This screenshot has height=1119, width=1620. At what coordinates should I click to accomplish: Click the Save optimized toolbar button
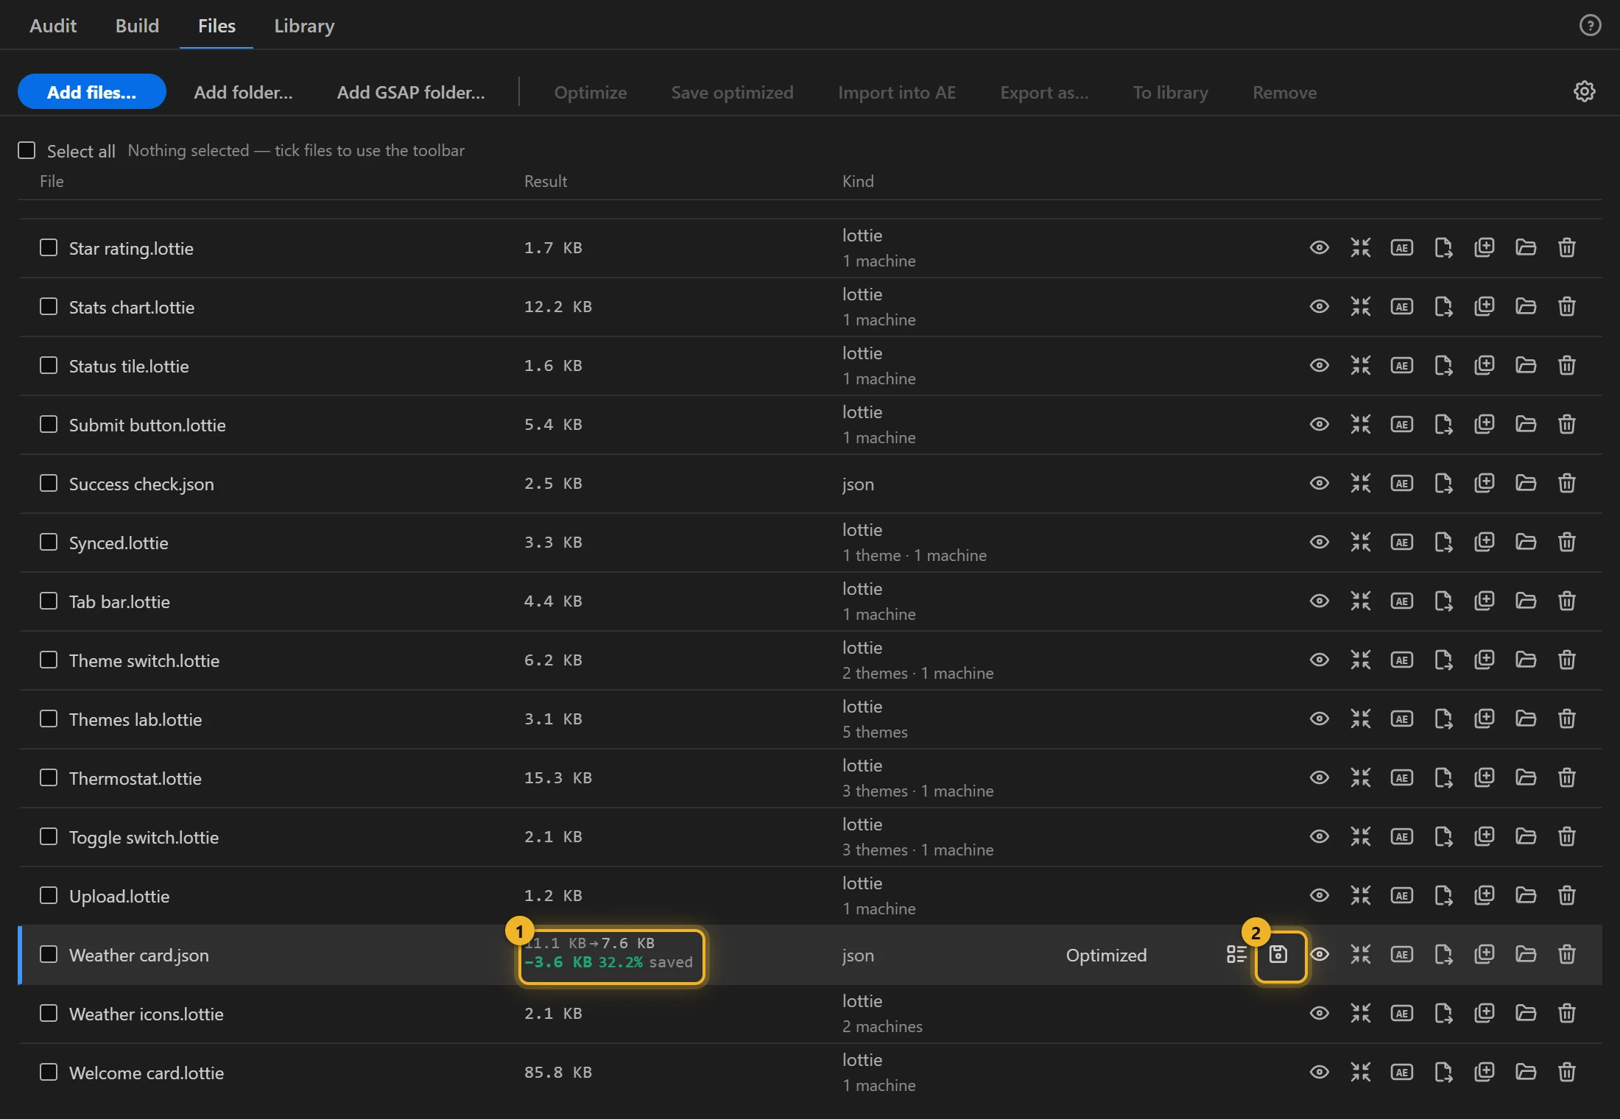click(x=733, y=93)
